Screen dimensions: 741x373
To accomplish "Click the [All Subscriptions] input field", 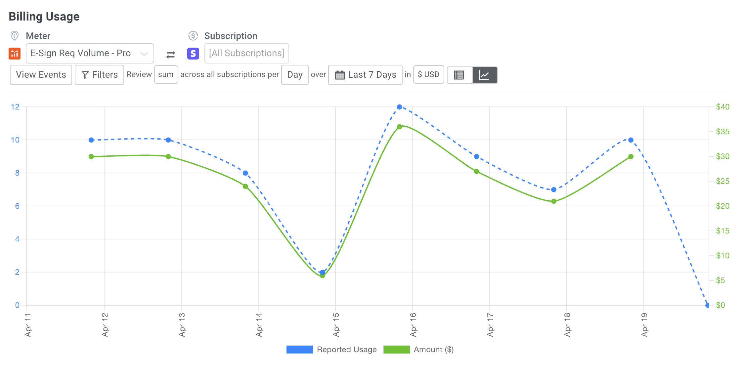I will [247, 53].
